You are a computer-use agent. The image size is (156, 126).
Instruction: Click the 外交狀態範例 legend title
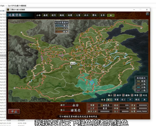(61, 22)
